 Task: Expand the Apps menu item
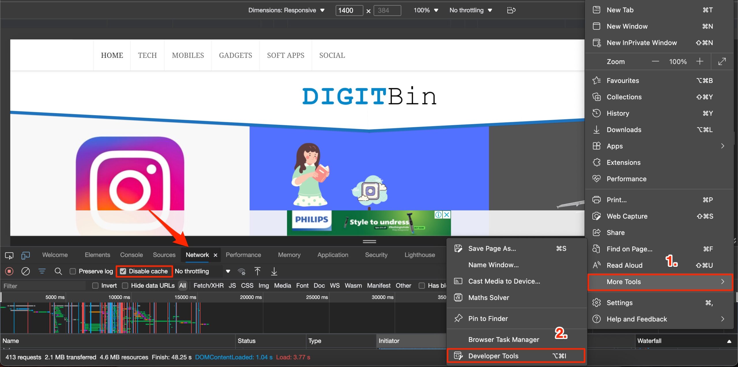click(x=723, y=146)
